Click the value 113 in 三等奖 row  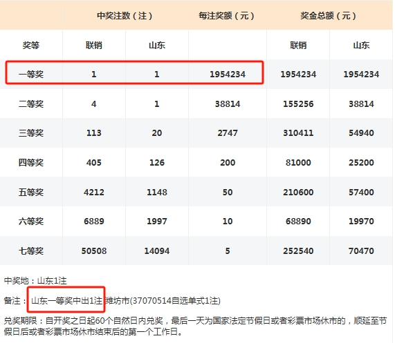click(x=94, y=133)
